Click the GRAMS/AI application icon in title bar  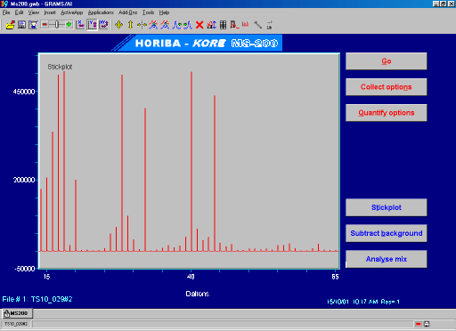click(x=5, y=4)
